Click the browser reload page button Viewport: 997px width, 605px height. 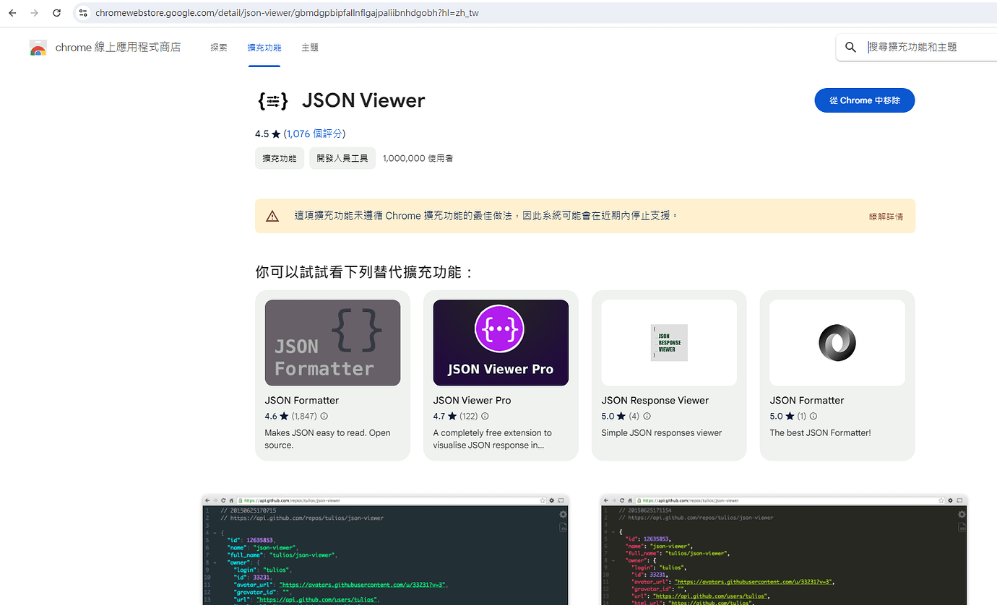(x=56, y=12)
